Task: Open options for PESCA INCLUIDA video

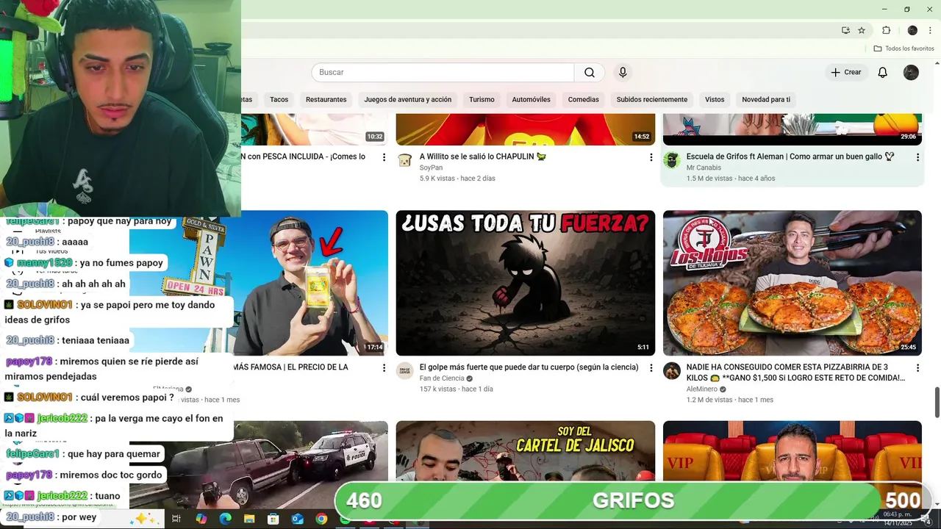Action: pos(384,157)
